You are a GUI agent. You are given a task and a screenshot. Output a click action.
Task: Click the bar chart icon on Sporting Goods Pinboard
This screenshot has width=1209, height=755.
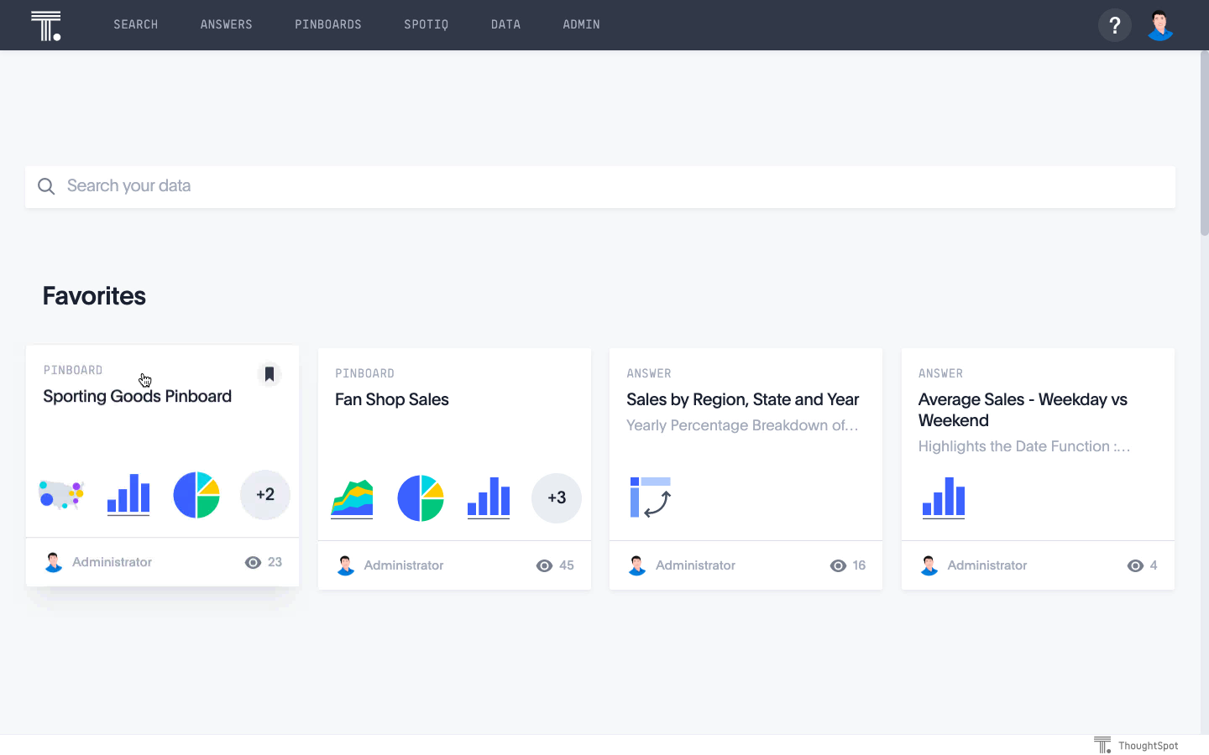coord(128,494)
